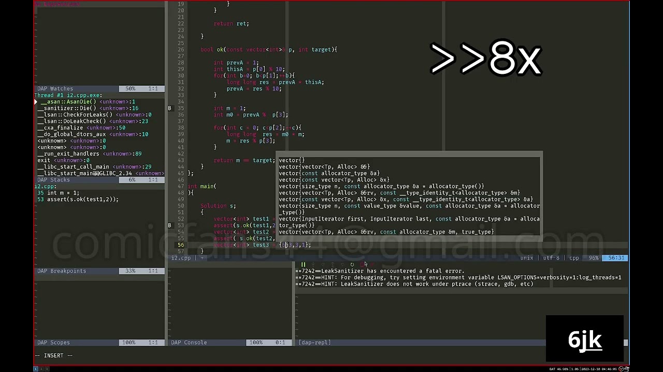This screenshot has width=663, height=372.
Task: Choose completion 'vector{const vector<Tp, Alloc> &x}'
Action: pos(334,180)
